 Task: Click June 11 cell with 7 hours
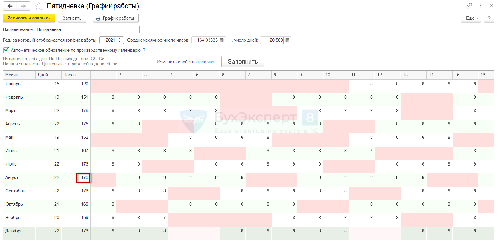362,153
